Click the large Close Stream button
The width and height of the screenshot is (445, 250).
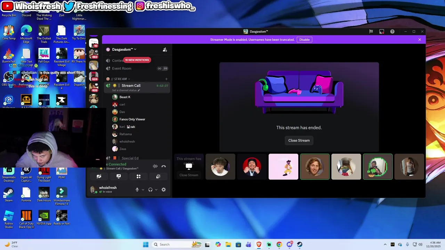299,140
